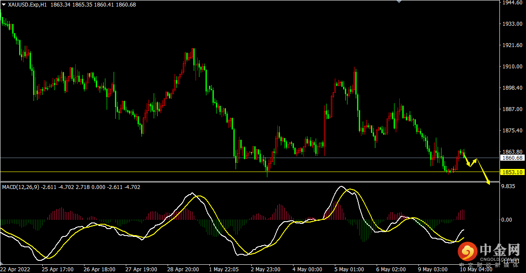526x273 pixels.
Task: Click the 1887.00 price scale label
Action: pos(512,109)
